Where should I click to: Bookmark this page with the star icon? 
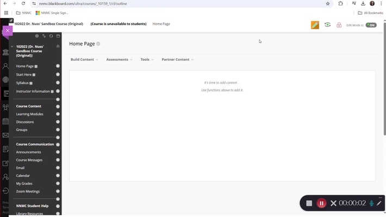[x=328, y=4]
